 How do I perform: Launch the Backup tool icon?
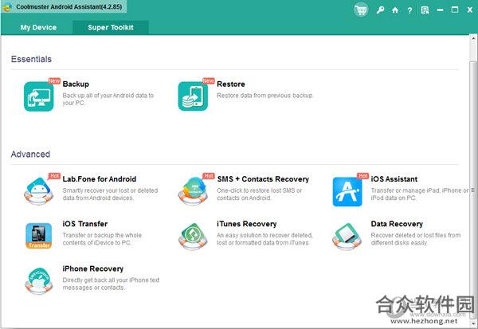point(39,96)
